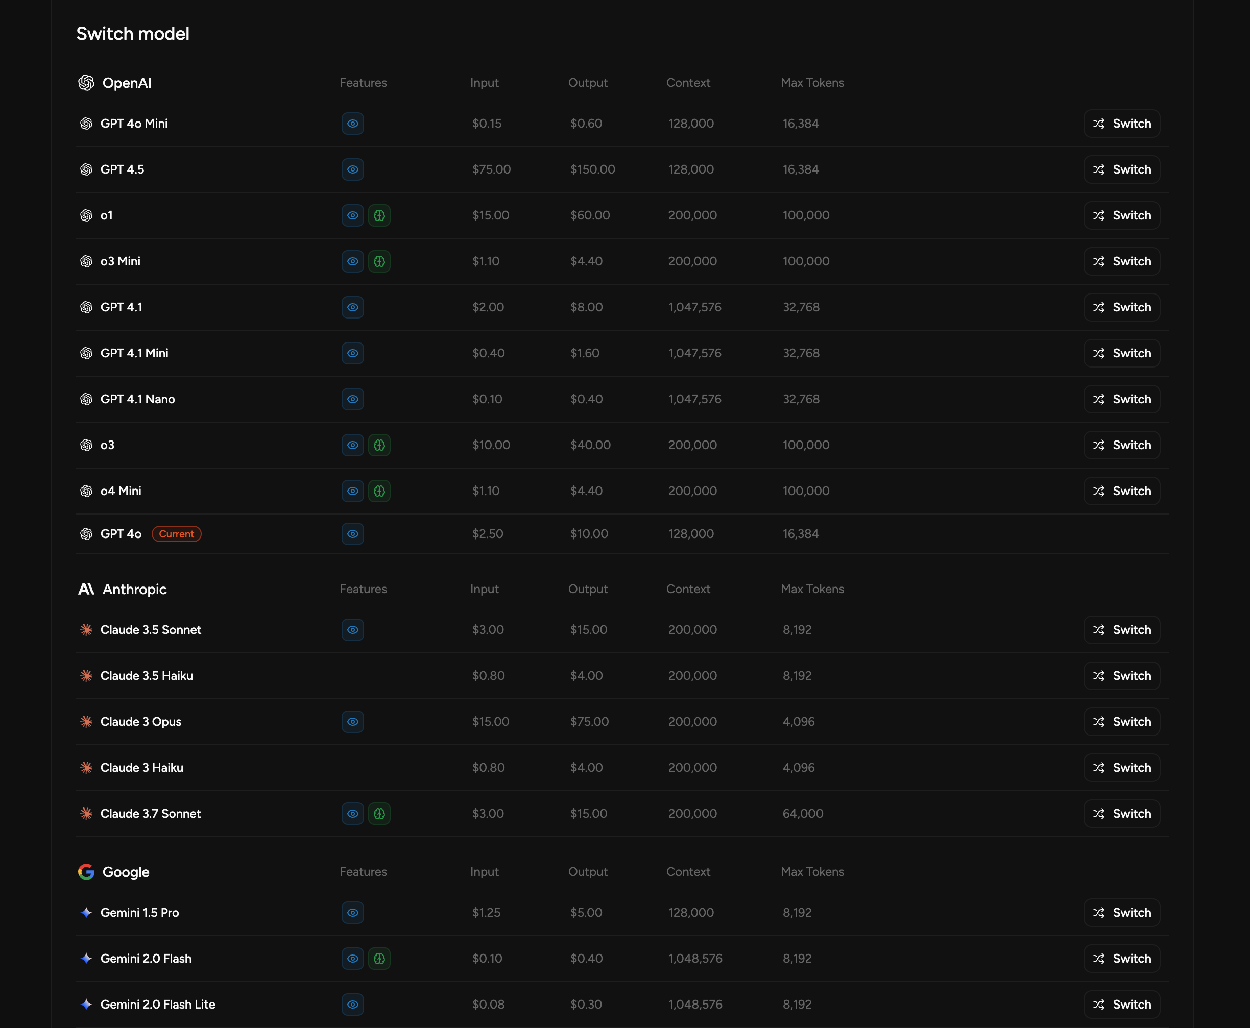Image resolution: width=1250 pixels, height=1028 pixels.
Task: Click the vision eye icon for GPT 4o Mini
Action: [x=352, y=124]
